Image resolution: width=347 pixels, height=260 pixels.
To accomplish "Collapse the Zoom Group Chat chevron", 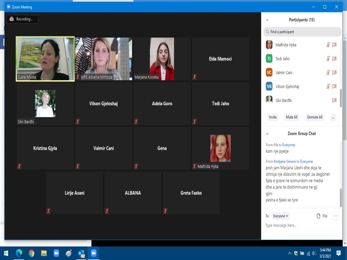I will click(267, 133).
